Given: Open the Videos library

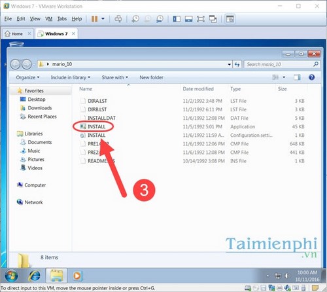Looking at the screenshot, I should pyautogui.click(x=35, y=168).
